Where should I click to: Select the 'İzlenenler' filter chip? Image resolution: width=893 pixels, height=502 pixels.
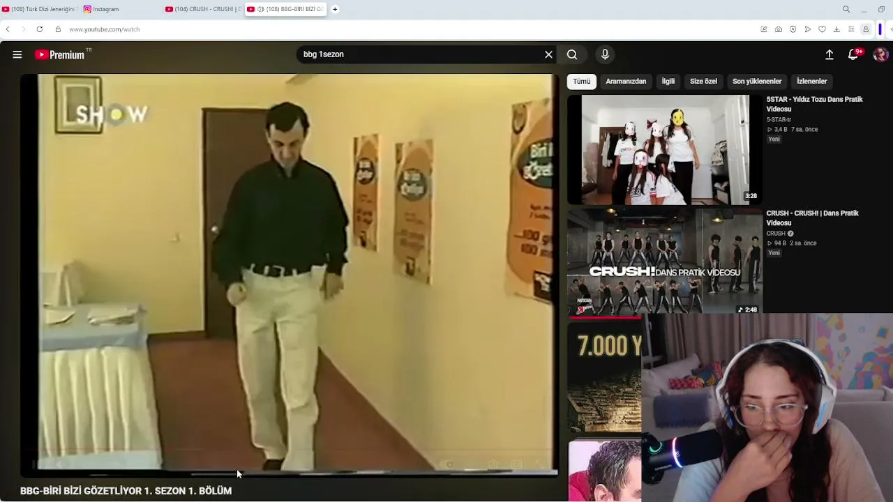click(811, 82)
